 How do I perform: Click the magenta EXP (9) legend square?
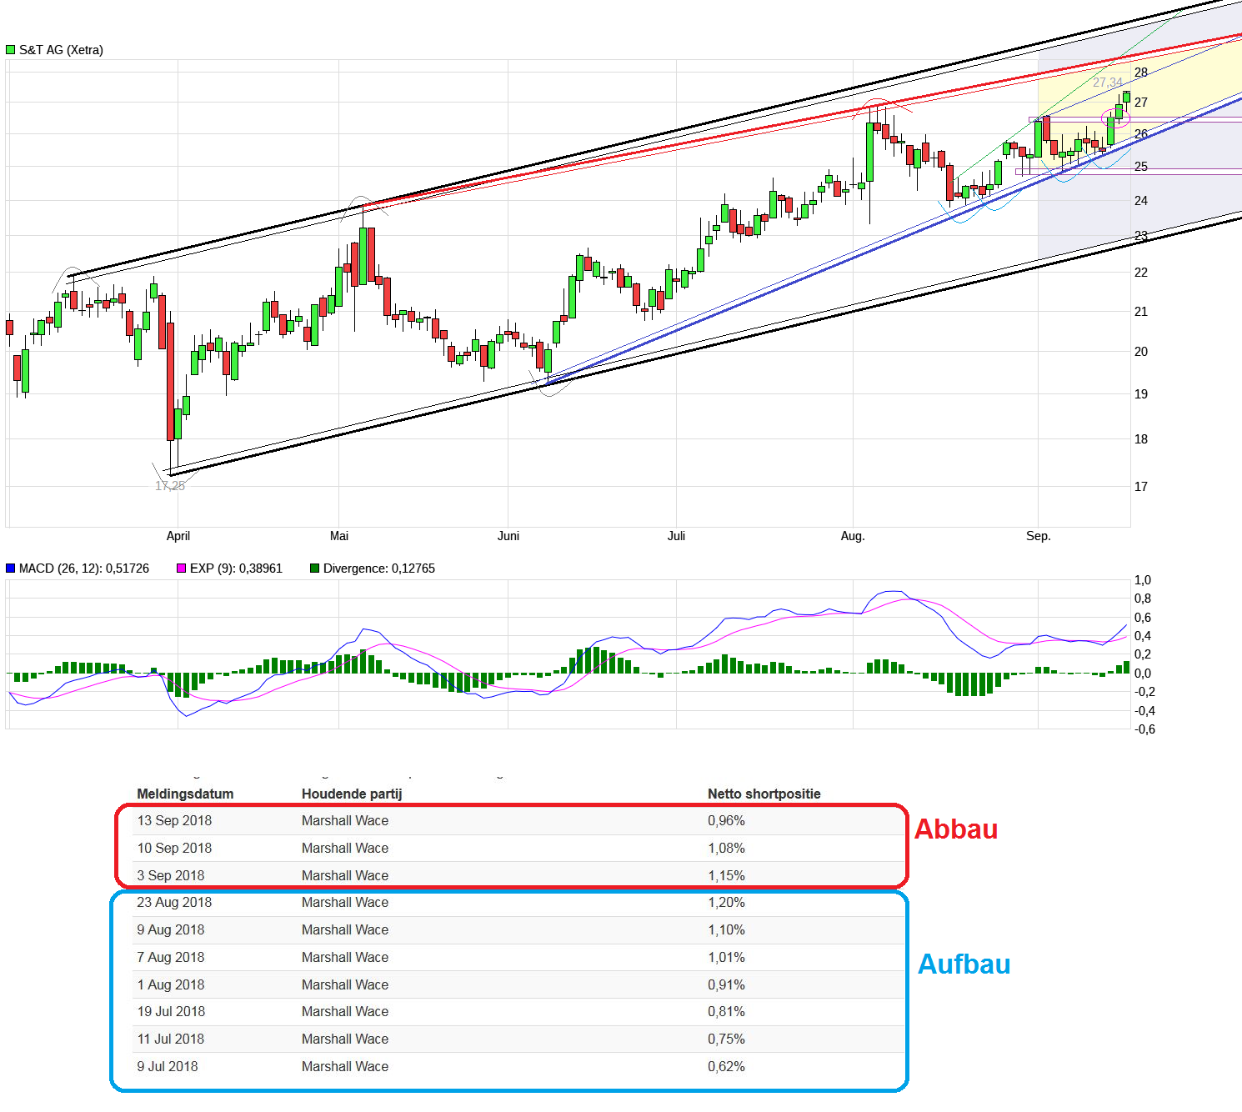pos(182,568)
